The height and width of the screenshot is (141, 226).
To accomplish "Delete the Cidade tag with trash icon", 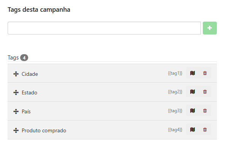I will point(205,73).
